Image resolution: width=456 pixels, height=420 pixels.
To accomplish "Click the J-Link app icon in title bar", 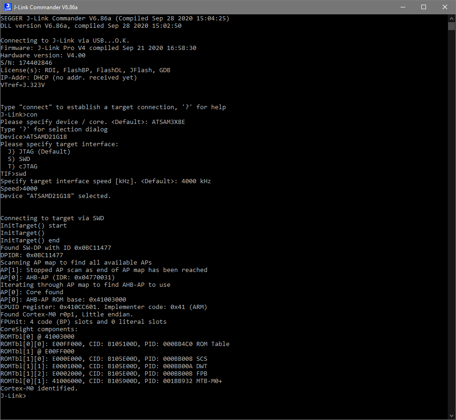I will tap(8, 7).
